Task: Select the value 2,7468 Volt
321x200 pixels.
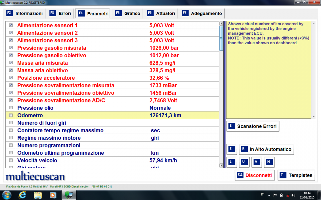Action: [x=163, y=101]
